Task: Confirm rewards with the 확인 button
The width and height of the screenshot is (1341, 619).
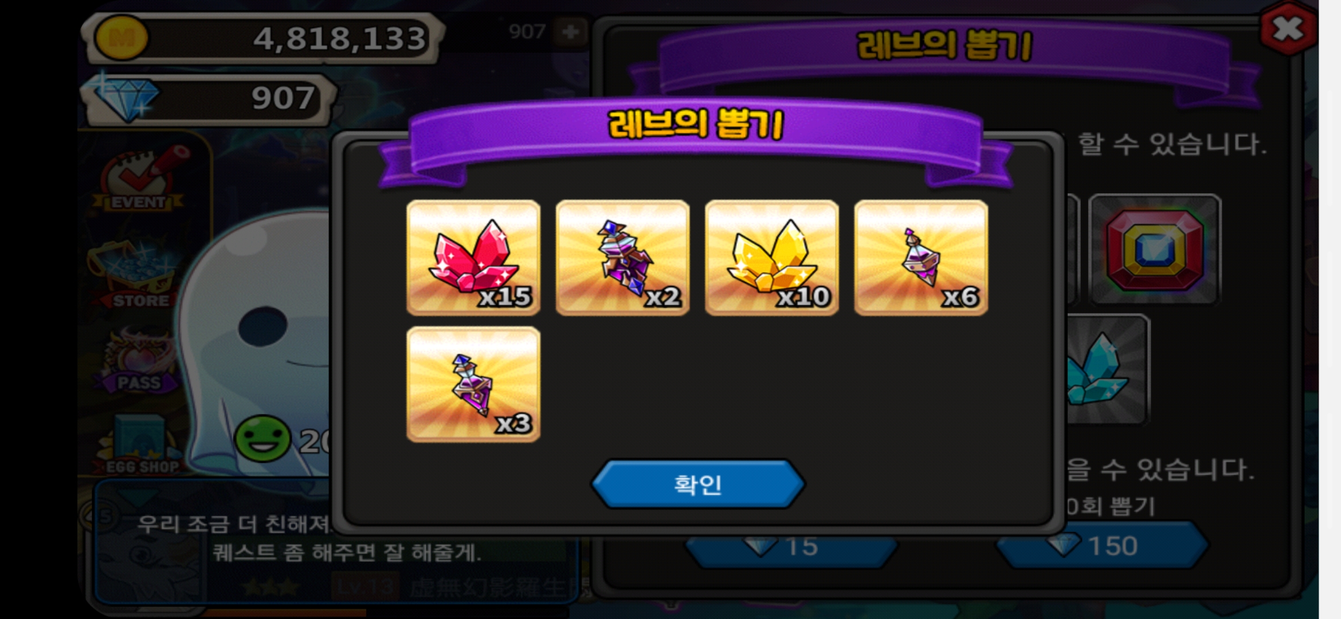Action: click(698, 484)
